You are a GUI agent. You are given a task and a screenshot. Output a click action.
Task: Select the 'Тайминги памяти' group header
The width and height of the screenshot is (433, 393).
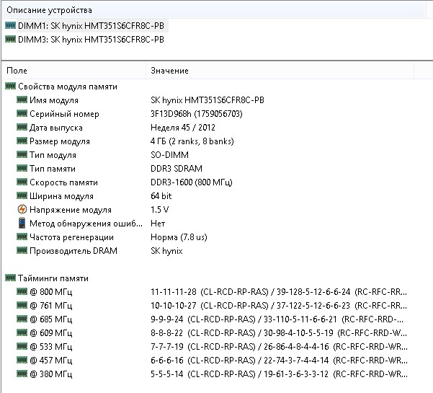(53, 278)
